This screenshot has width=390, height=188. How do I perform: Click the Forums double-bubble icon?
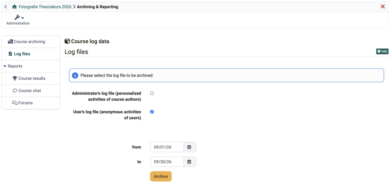(x=15, y=103)
